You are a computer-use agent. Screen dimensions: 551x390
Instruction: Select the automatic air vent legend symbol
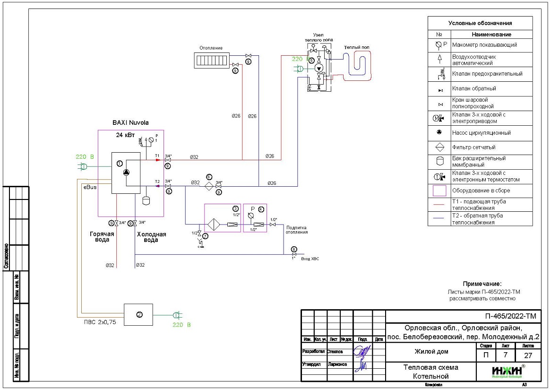(439, 59)
